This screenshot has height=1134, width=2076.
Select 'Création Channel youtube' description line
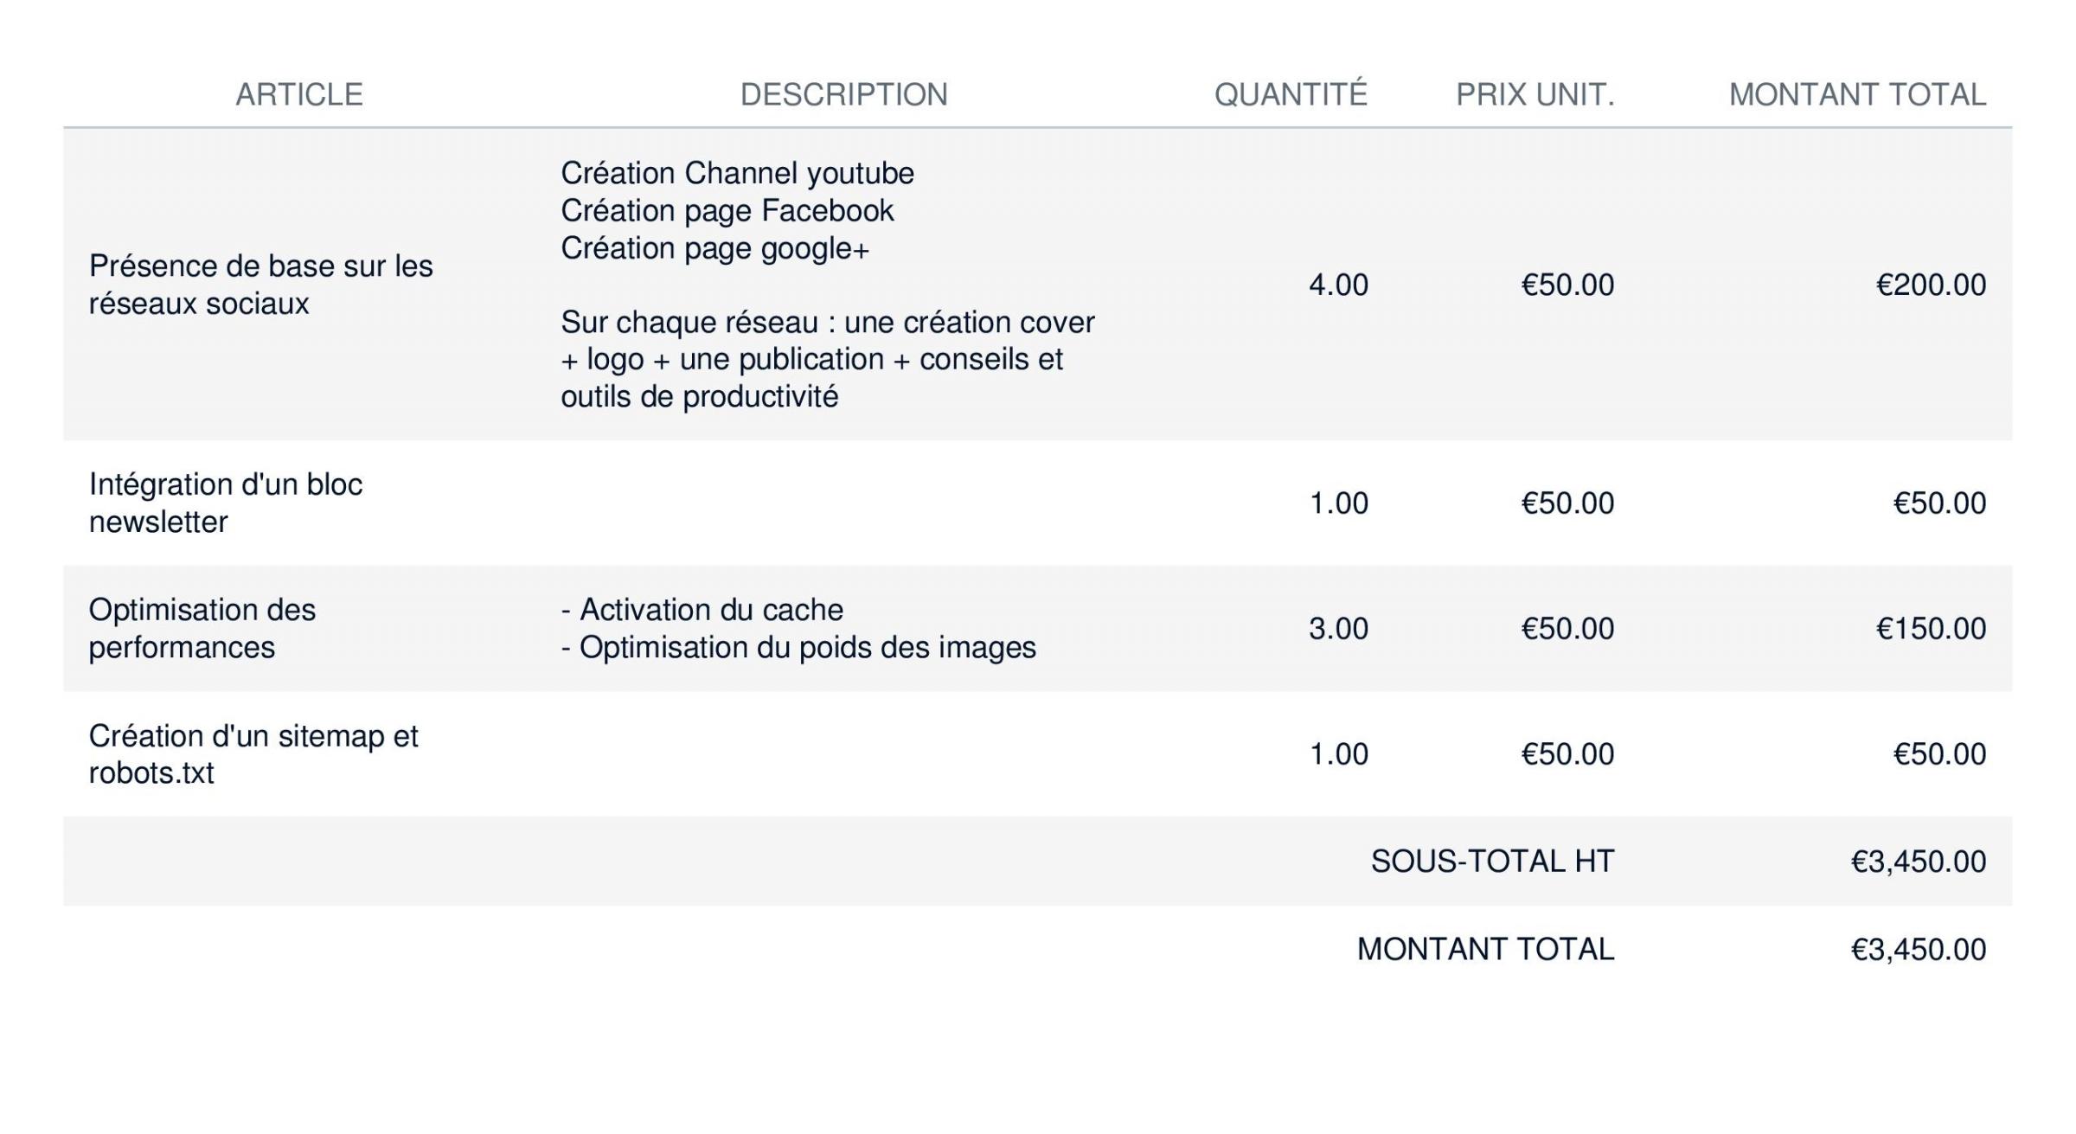[x=737, y=173]
